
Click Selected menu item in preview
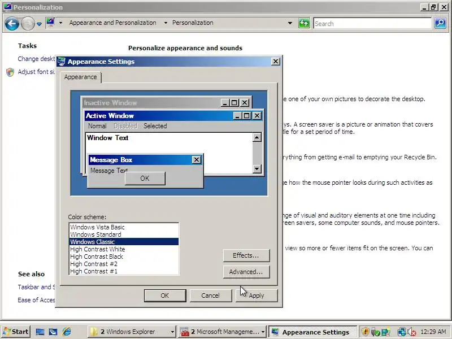pos(155,126)
